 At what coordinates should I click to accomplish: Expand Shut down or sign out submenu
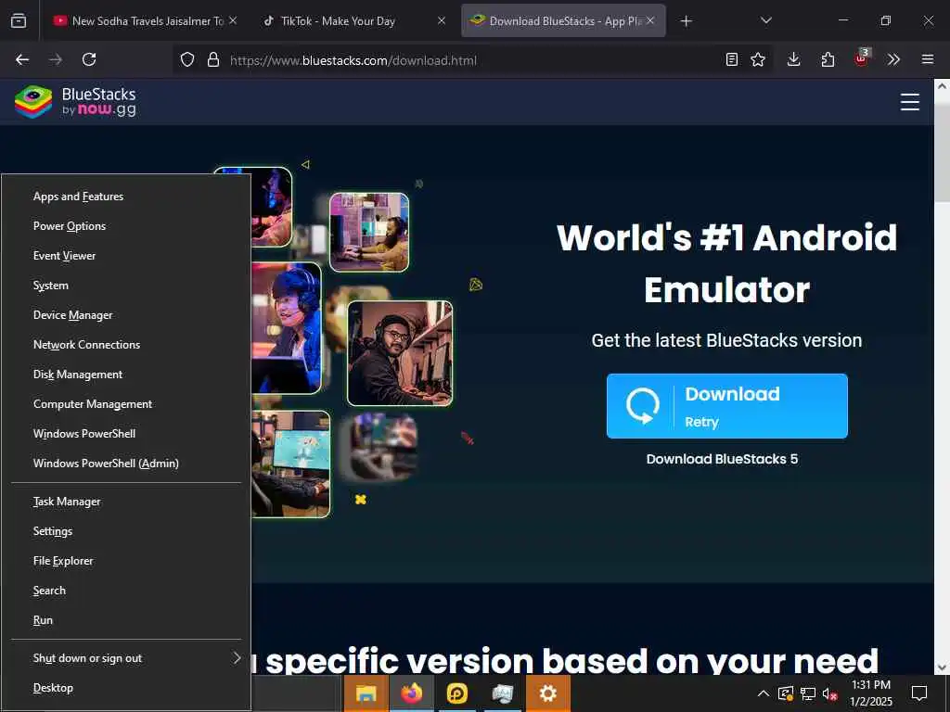point(126,658)
